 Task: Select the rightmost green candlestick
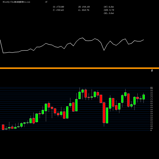(144, 97)
